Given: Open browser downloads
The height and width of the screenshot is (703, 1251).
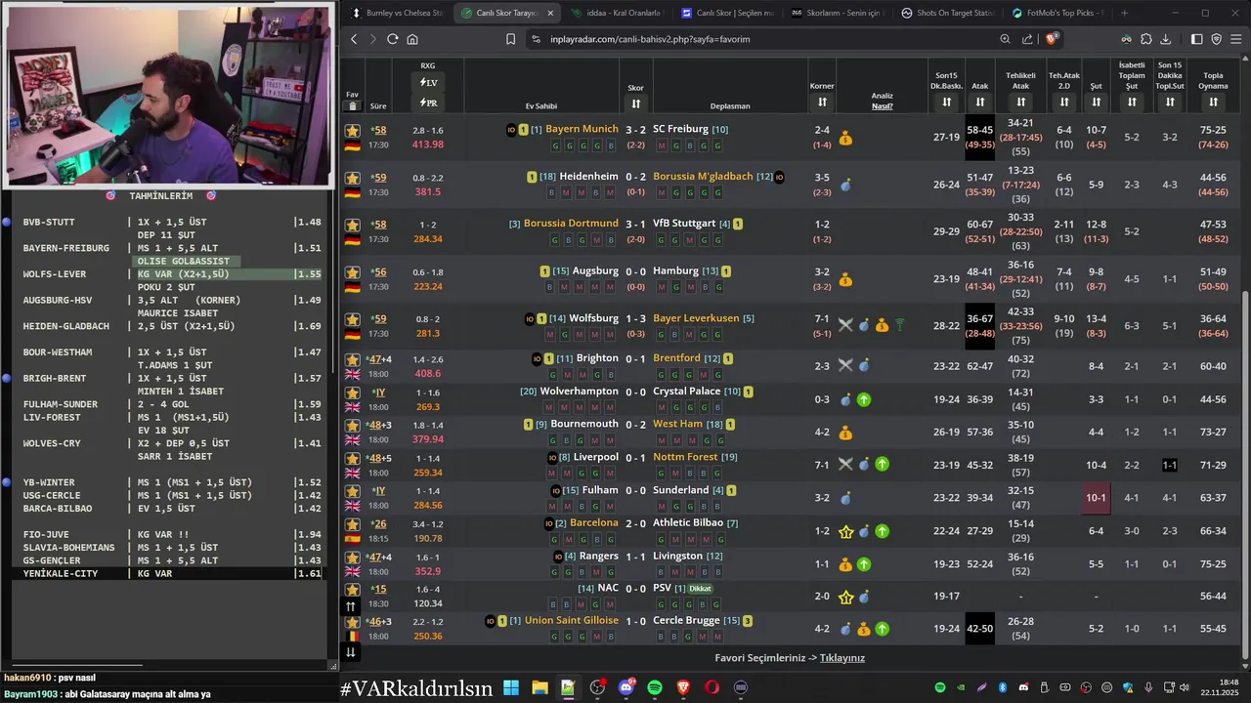Looking at the screenshot, I should point(1165,39).
